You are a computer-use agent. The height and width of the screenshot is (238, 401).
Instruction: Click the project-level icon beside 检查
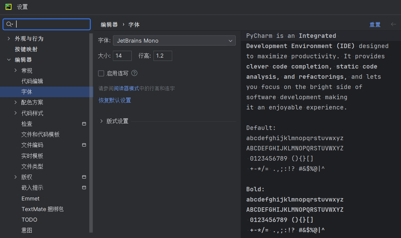tap(84, 124)
